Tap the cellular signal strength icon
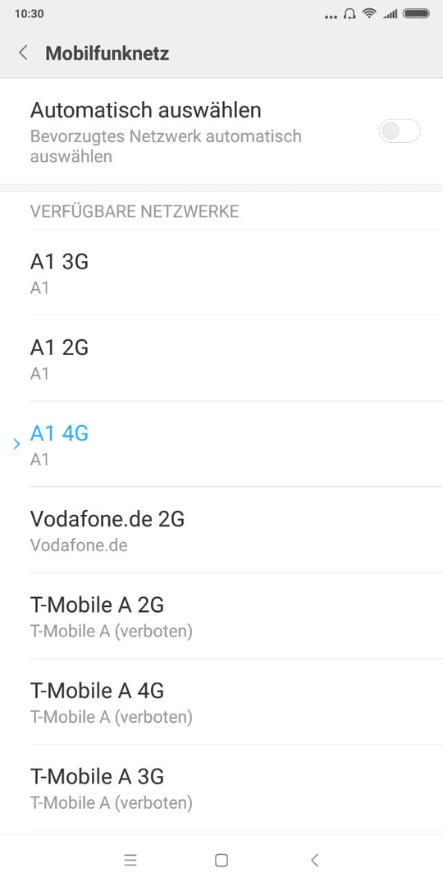 tap(390, 14)
